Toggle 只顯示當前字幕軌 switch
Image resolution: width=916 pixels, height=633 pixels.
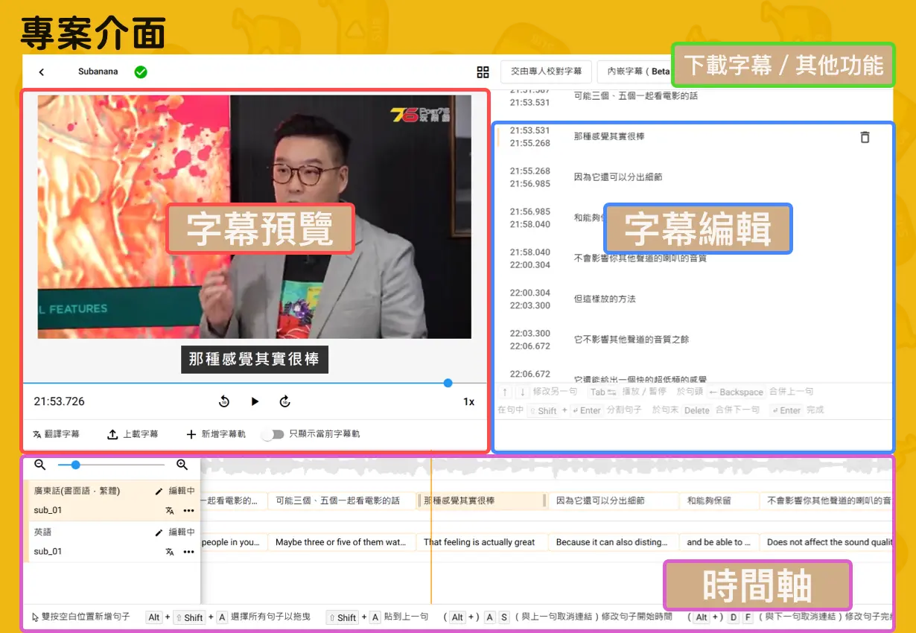(x=273, y=434)
